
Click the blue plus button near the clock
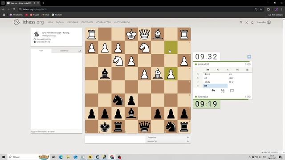pos(249,56)
